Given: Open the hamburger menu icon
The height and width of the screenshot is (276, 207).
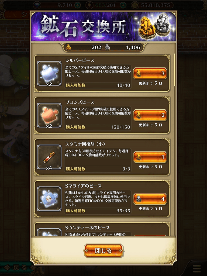Looking at the screenshot, I should pos(197,269).
